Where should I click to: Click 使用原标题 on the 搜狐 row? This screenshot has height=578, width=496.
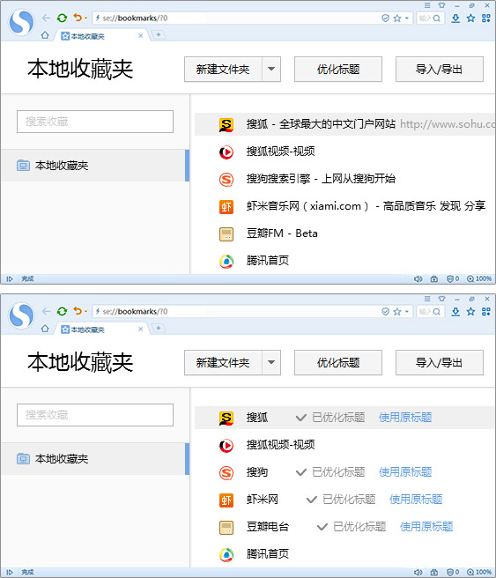[x=405, y=418]
